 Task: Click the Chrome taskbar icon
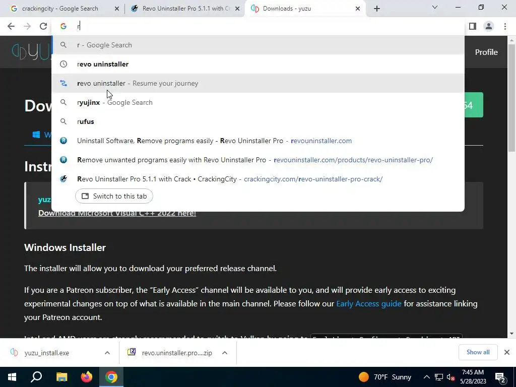coord(111,377)
